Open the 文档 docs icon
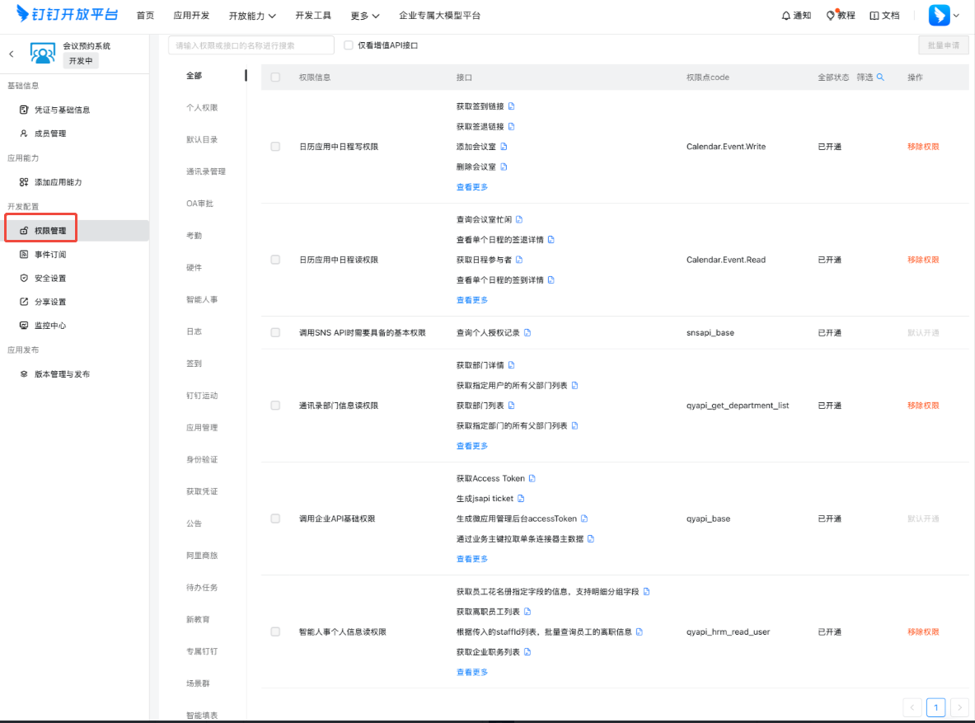975x723 pixels. pos(874,16)
